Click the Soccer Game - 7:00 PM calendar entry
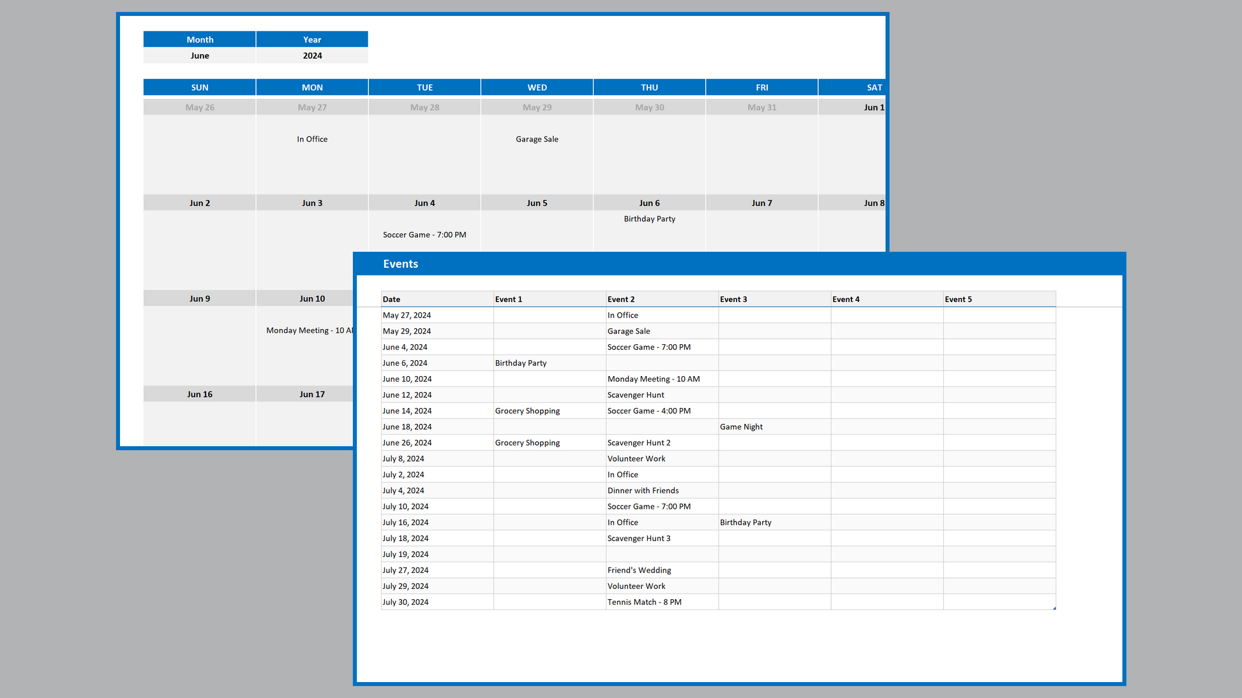Screen dimensions: 1242x698 coord(424,235)
